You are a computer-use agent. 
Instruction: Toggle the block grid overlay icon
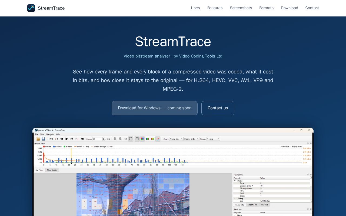137,139
